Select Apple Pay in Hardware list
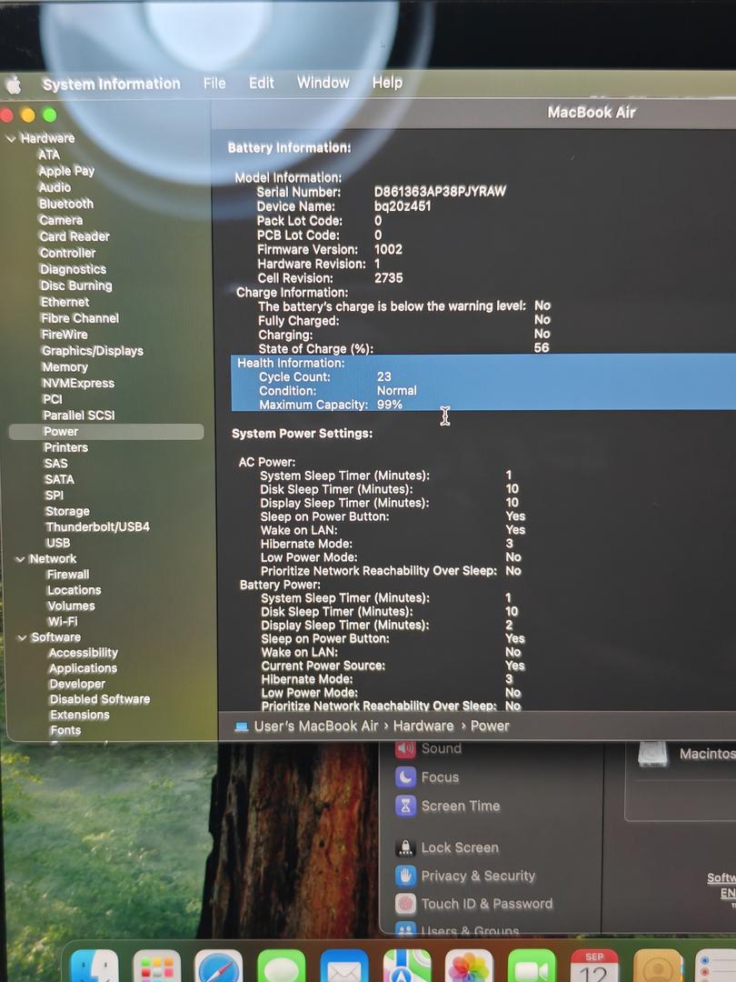 tap(66, 171)
